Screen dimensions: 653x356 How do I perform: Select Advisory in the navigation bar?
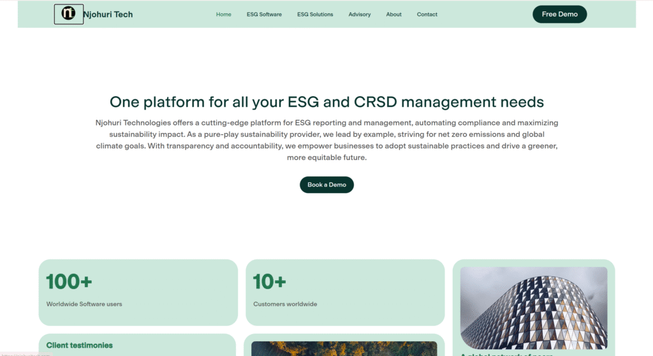tap(360, 14)
